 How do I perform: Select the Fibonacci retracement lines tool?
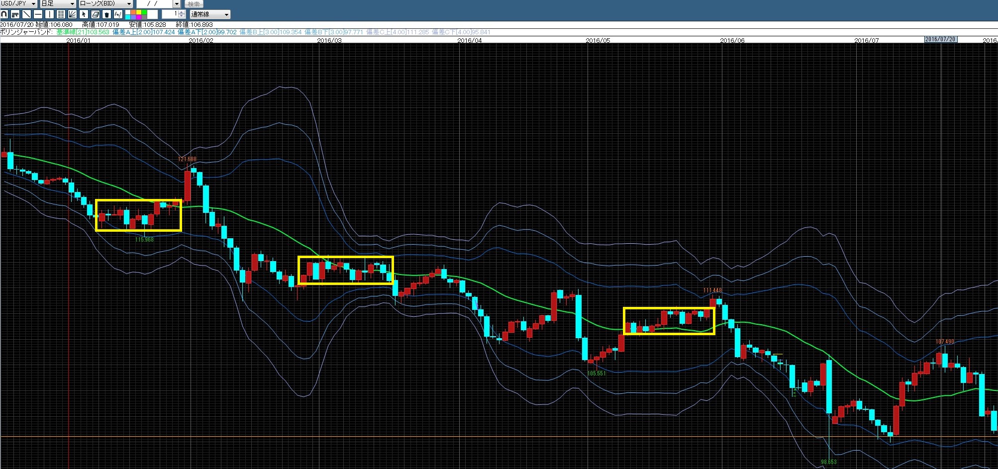pos(61,14)
